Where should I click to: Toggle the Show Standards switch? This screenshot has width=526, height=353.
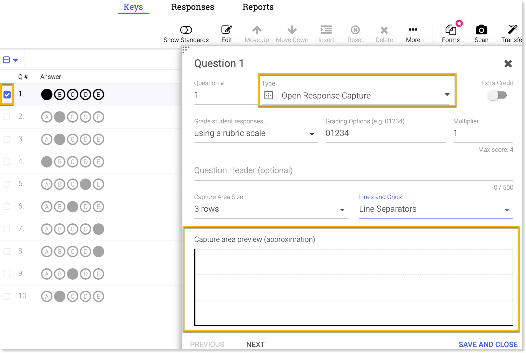click(x=186, y=30)
